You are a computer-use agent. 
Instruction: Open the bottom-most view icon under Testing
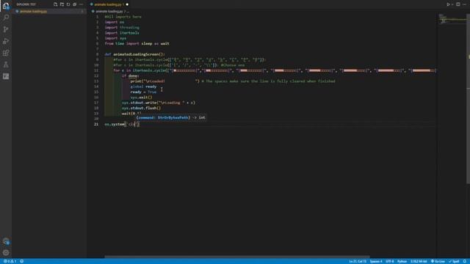click(x=6, y=76)
